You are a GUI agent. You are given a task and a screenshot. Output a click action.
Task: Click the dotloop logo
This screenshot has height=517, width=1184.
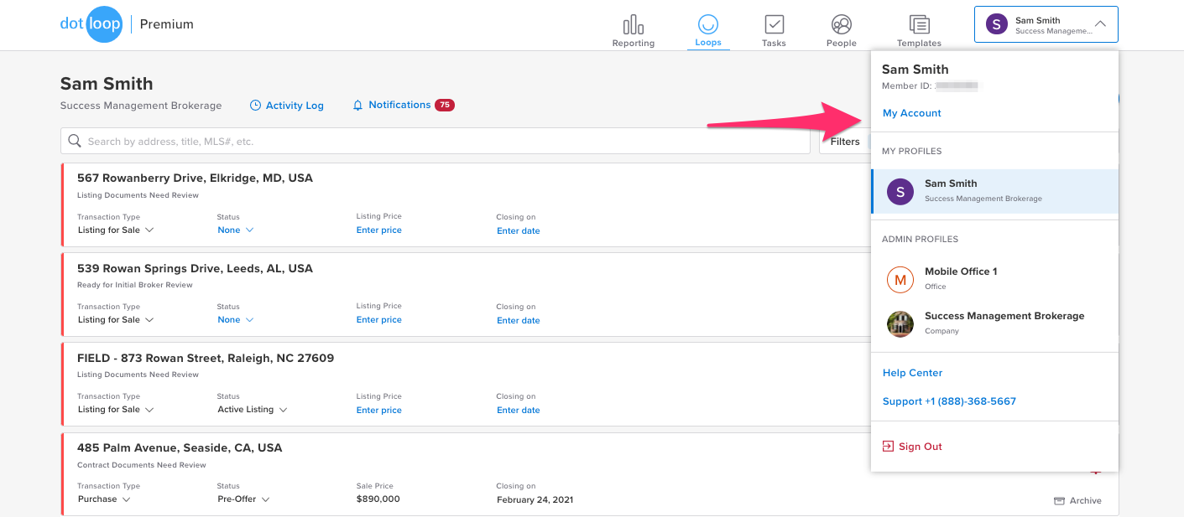coord(91,24)
